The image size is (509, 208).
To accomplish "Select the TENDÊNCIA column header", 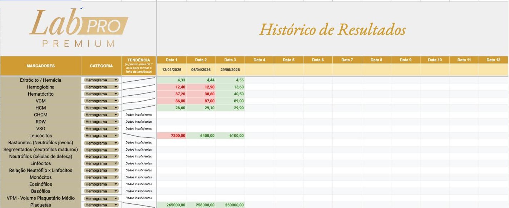I will (139, 66).
